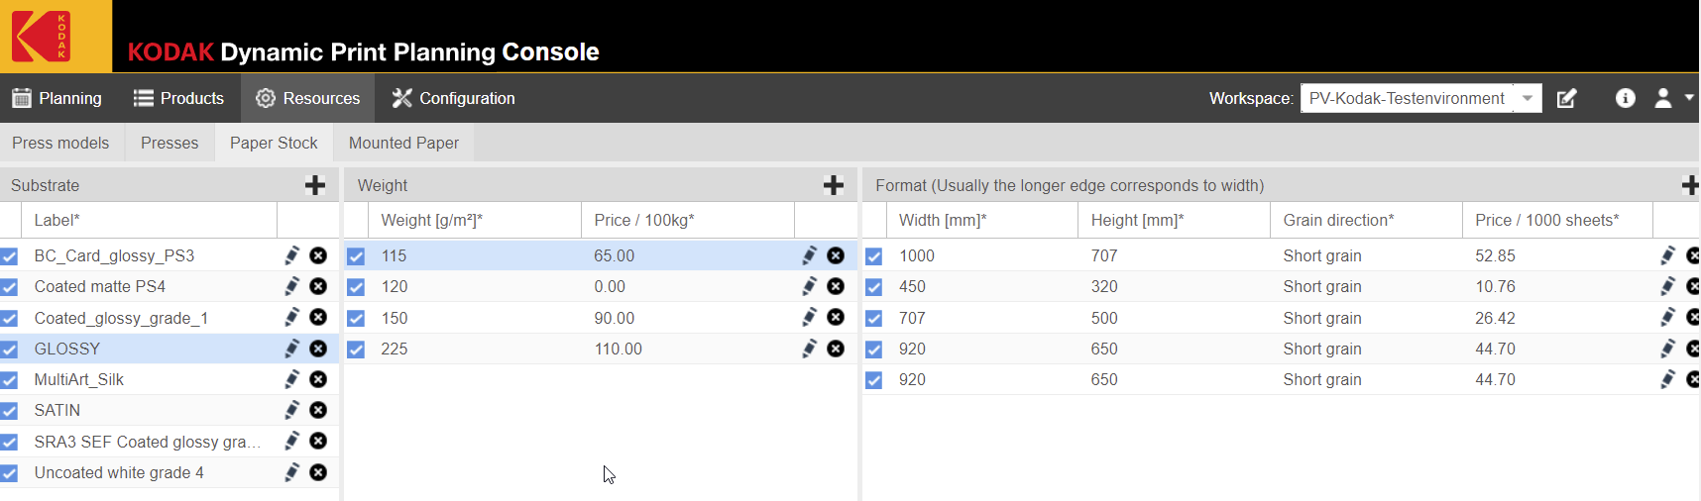This screenshot has width=1701, height=501.
Task: Open the Mounted Paper tab
Action: pos(403,143)
